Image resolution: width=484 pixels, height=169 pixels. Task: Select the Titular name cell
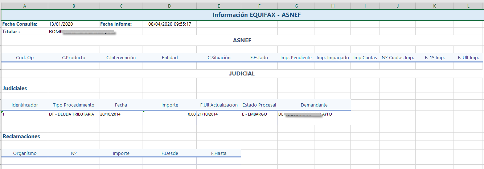[x=82, y=31]
